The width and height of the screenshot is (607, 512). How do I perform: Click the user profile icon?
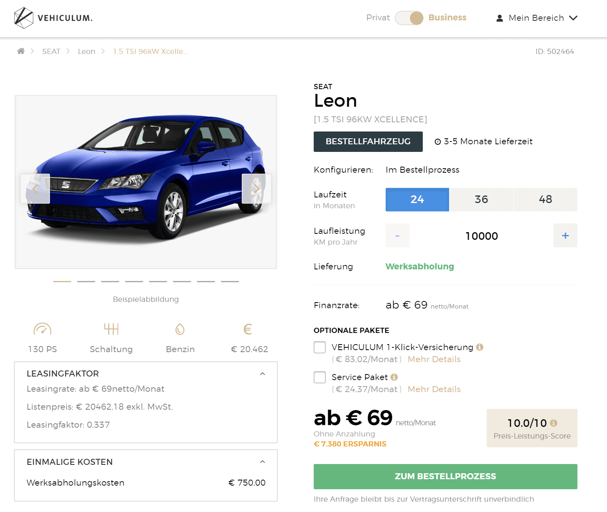(500, 18)
